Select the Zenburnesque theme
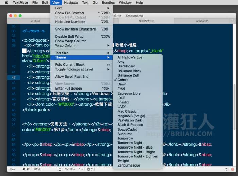 pyautogui.click(x=137, y=165)
